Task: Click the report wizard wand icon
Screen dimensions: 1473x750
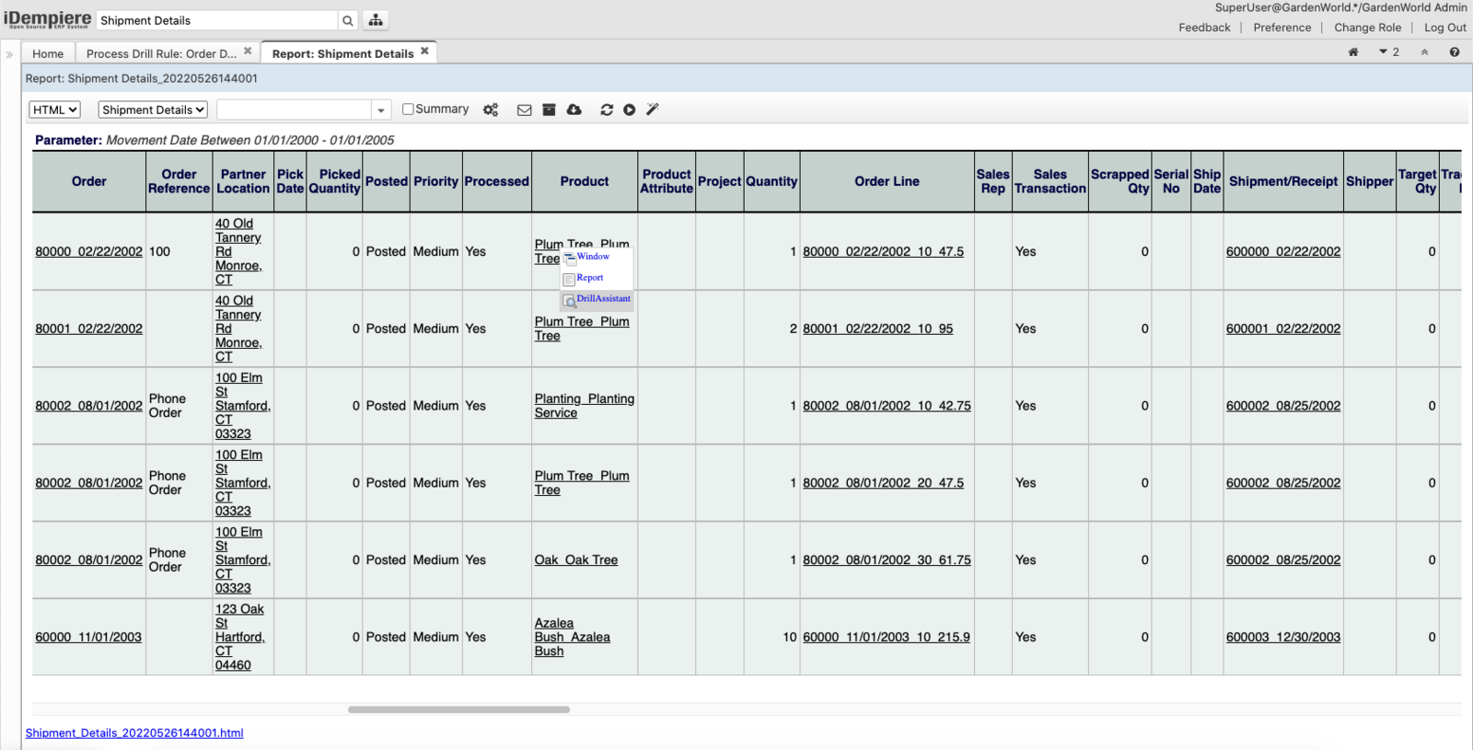Action: pos(653,110)
